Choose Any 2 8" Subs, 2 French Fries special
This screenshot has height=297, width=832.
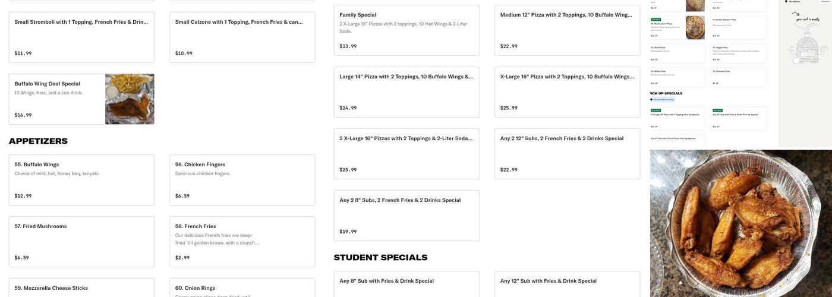tap(406, 215)
